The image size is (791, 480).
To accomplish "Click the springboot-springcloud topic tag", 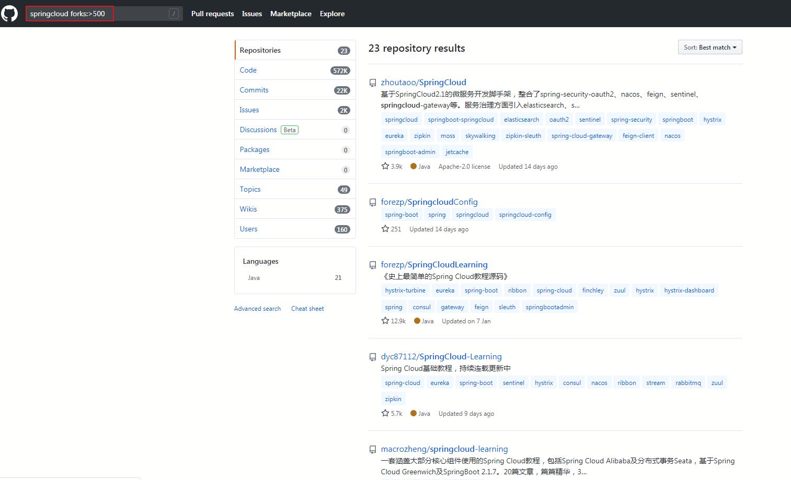I will (461, 120).
